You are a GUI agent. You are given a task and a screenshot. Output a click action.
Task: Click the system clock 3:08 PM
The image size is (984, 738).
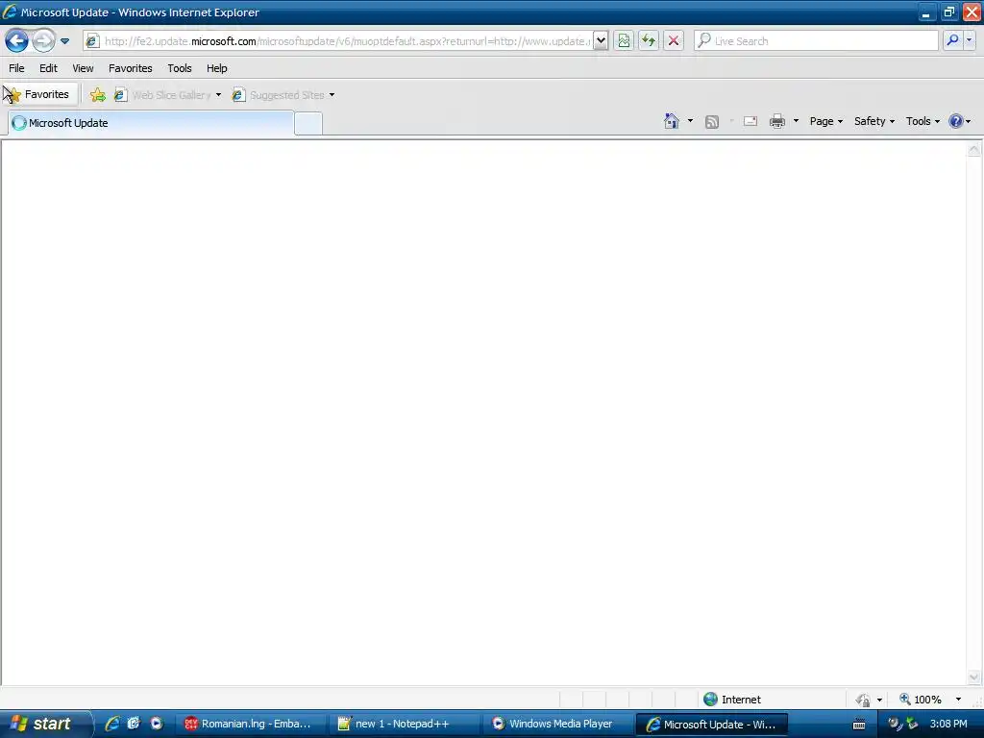(x=948, y=724)
